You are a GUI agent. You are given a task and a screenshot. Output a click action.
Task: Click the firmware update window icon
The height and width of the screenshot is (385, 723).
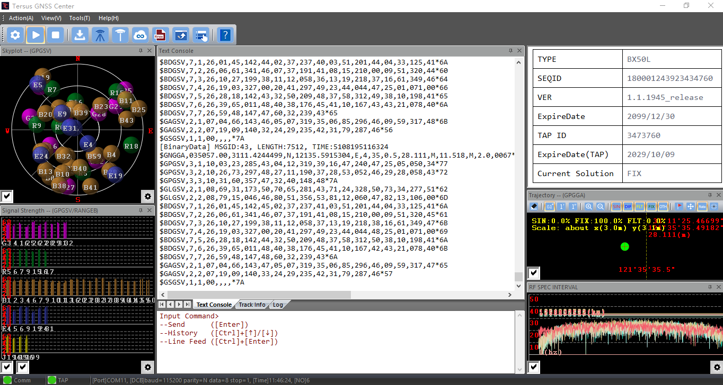pyautogui.click(x=181, y=35)
